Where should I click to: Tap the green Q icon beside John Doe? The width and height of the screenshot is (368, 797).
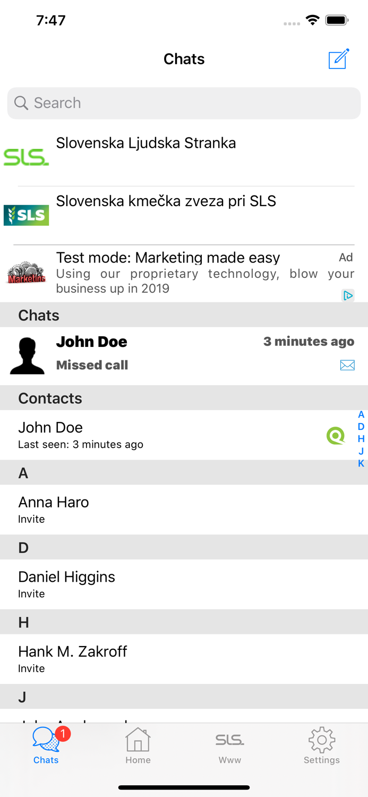click(x=336, y=436)
